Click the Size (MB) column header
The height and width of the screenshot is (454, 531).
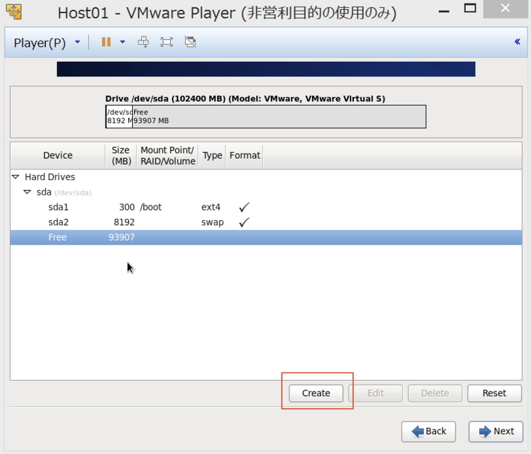pyautogui.click(x=121, y=156)
